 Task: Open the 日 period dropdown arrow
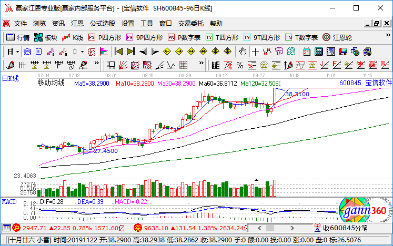17,52
